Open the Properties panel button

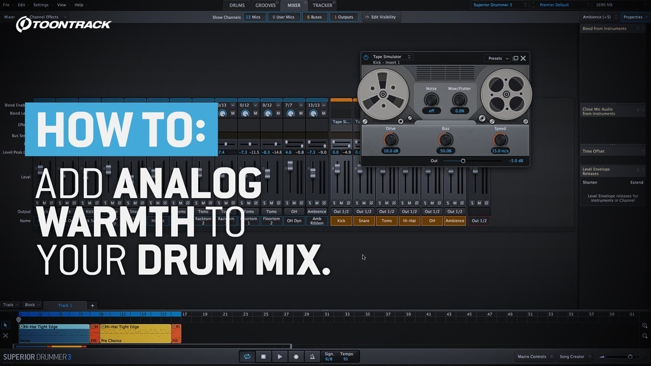click(635, 17)
